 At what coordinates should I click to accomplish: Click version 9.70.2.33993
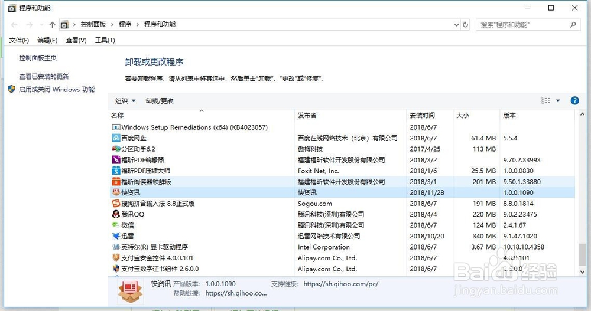click(x=522, y=160)
